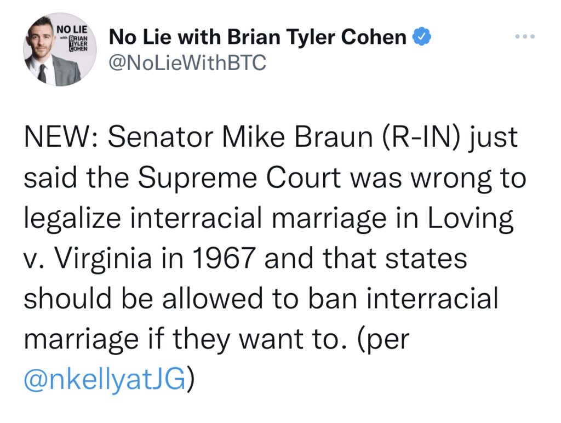
Task: Click the @NoLieWithBTC handle
Action: pyautogui.click(x=187, y=62)
